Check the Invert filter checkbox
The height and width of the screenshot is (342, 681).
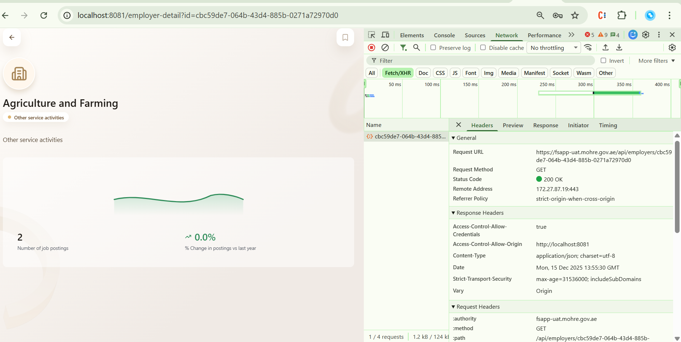point(603,60)
